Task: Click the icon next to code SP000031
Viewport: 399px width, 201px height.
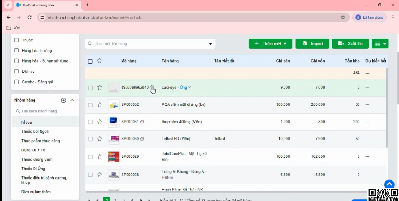Action: (142, 122)
